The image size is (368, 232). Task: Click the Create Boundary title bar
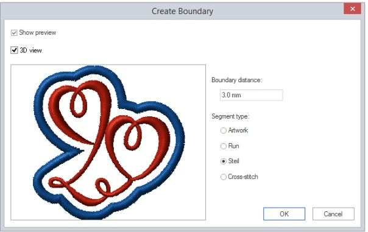click(x=182, y=11)
